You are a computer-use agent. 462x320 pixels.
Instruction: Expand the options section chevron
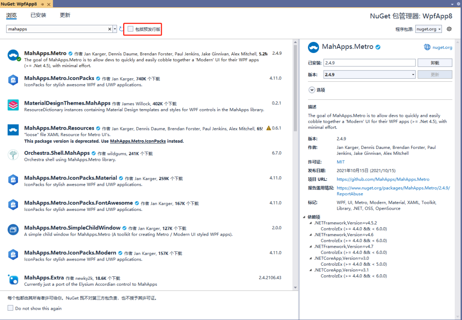(x=312, y=90)
